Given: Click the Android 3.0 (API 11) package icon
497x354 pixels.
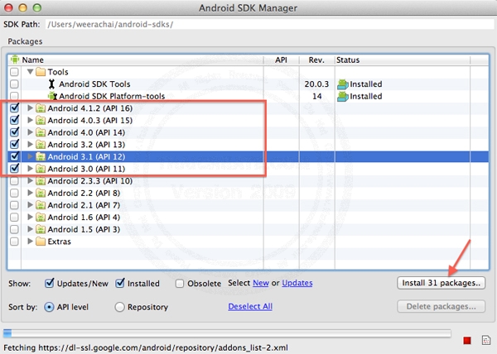Looking at the screenshot, I should 41,169.
